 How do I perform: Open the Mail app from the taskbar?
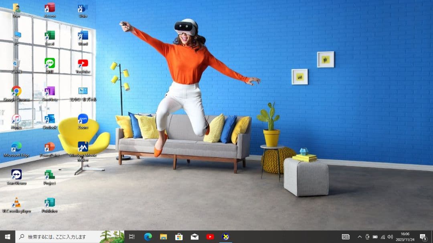(194, 237)
